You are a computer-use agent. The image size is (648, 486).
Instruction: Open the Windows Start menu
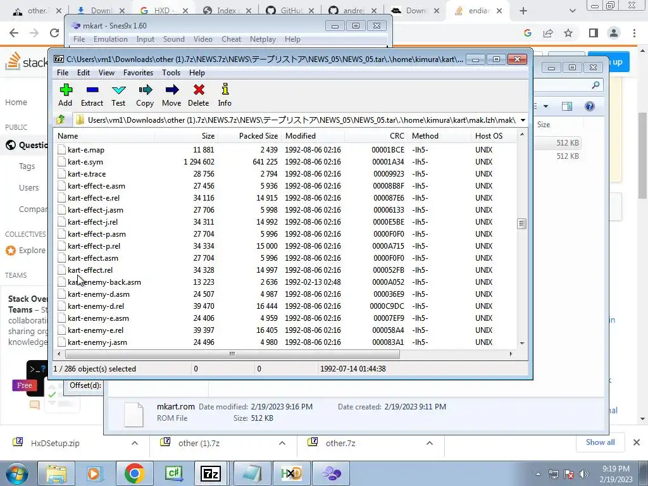[16, 473]
